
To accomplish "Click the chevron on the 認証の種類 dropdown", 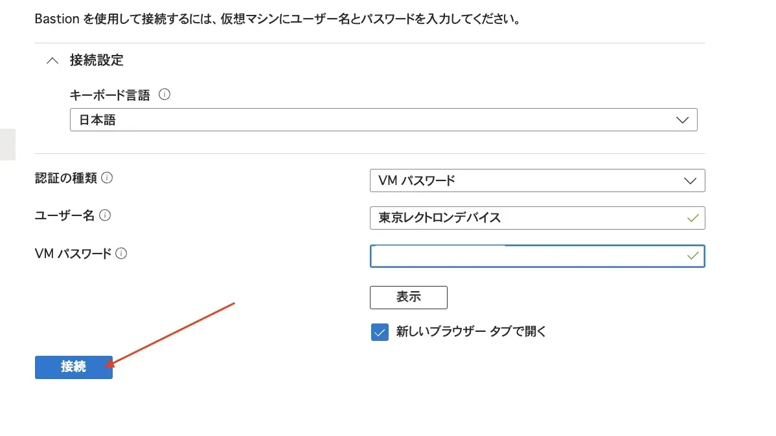I will tap(690, 180).
